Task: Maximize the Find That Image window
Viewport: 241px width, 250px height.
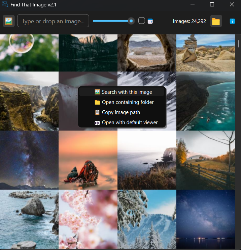Action: (212, 4)
